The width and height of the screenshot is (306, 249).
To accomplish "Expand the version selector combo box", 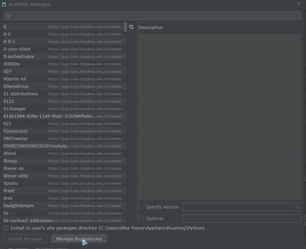I will click(297, 207).
